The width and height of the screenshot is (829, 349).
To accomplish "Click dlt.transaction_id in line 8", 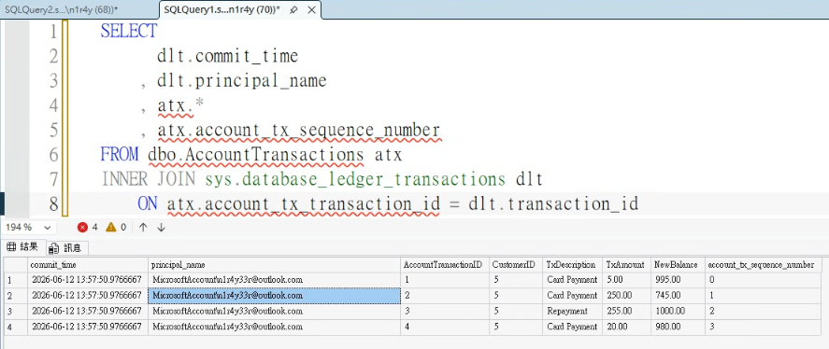I will (553, 203).
